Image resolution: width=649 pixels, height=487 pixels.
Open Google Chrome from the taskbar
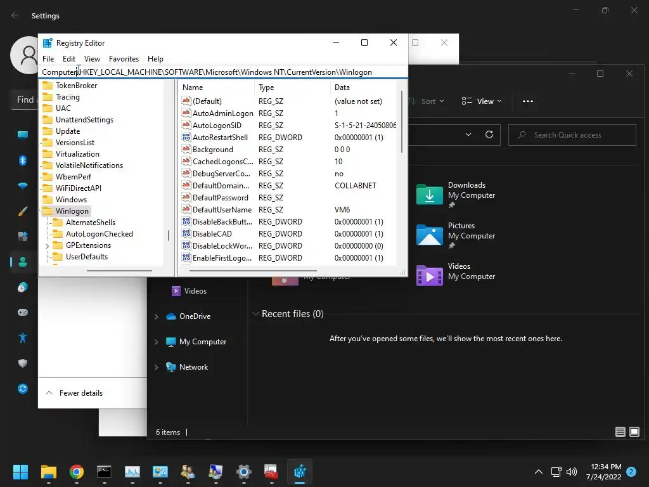[77, 472]
